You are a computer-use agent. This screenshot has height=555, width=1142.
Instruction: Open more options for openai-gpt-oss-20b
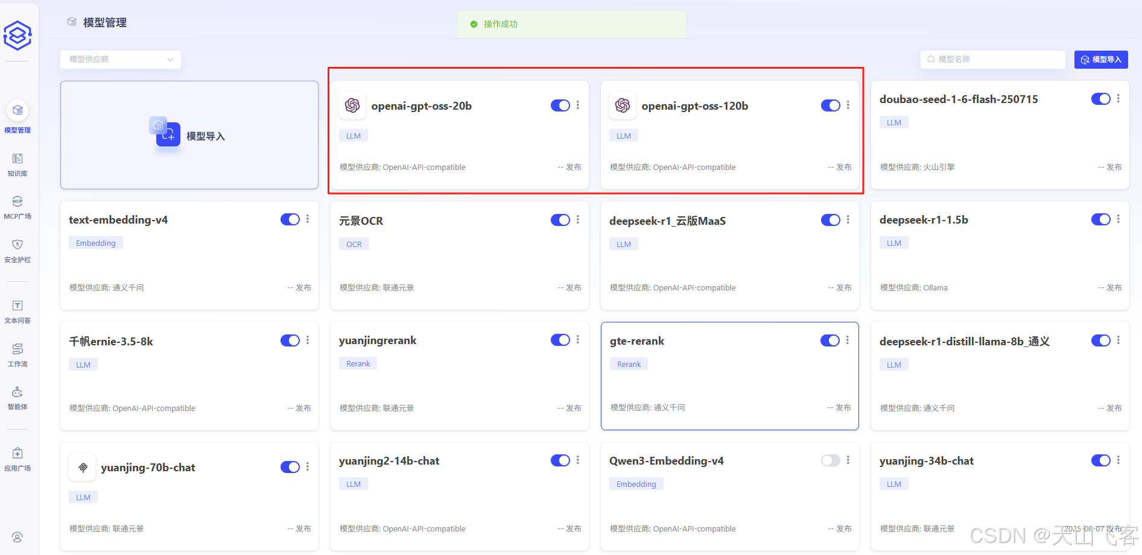(x=578, y=105)
